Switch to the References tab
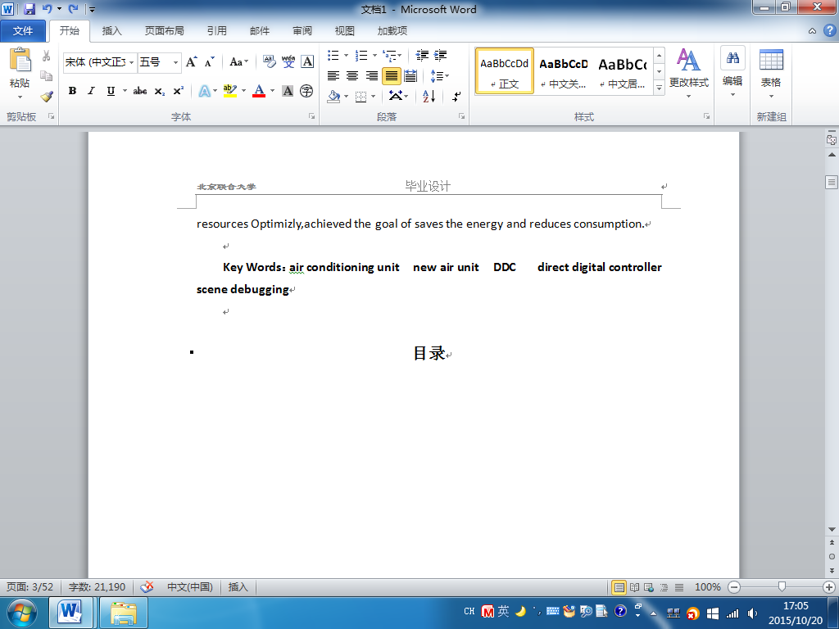This screenshot has height=629, width=839. [x=216, y=31]
